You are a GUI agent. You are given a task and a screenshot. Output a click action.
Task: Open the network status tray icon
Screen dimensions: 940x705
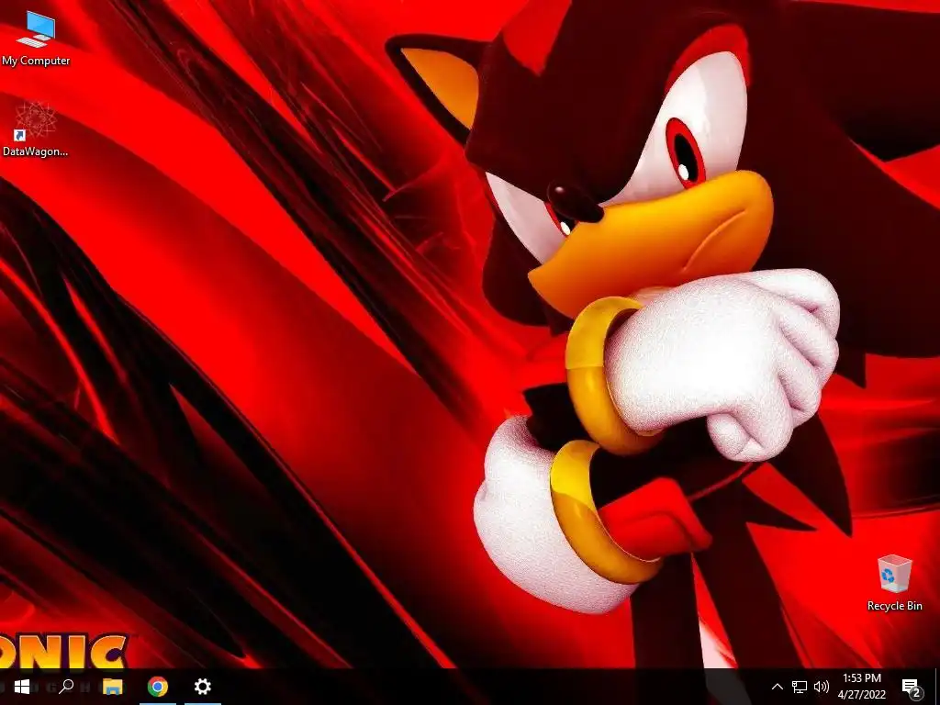point(800,687)
